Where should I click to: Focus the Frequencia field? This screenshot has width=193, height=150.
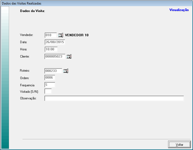[x=50, y=85]
